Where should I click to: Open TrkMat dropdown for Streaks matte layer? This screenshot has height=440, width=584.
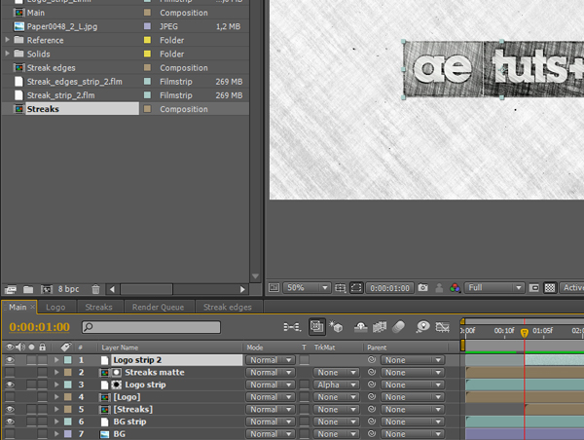coord(337,372)
